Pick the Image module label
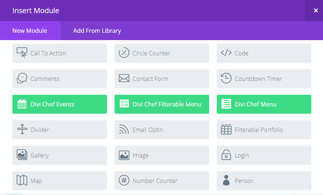 click(x=140, y=155)
